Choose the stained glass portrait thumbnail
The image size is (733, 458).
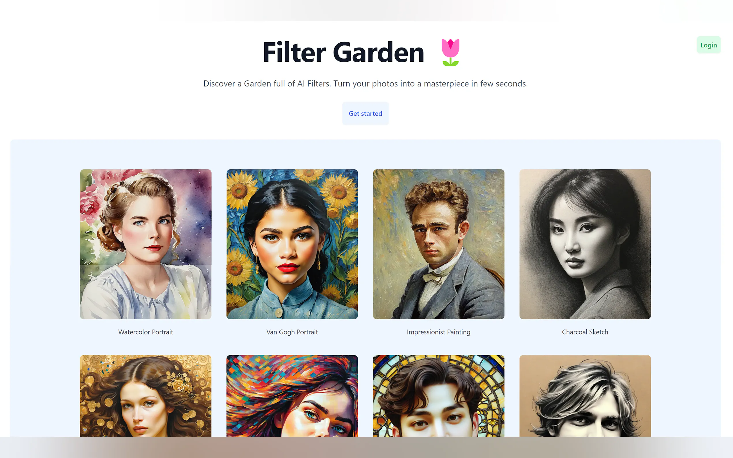coord(438,396)
